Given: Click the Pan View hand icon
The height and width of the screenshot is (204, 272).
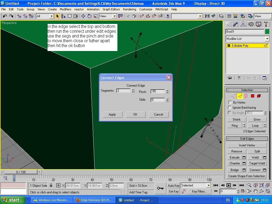Looking at the screenshot, I should pyautogui.click(x=256, y=191).
